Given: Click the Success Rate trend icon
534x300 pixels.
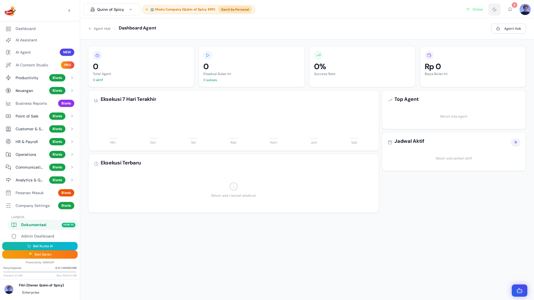Looking at the screenshot, I should [318, 55].
